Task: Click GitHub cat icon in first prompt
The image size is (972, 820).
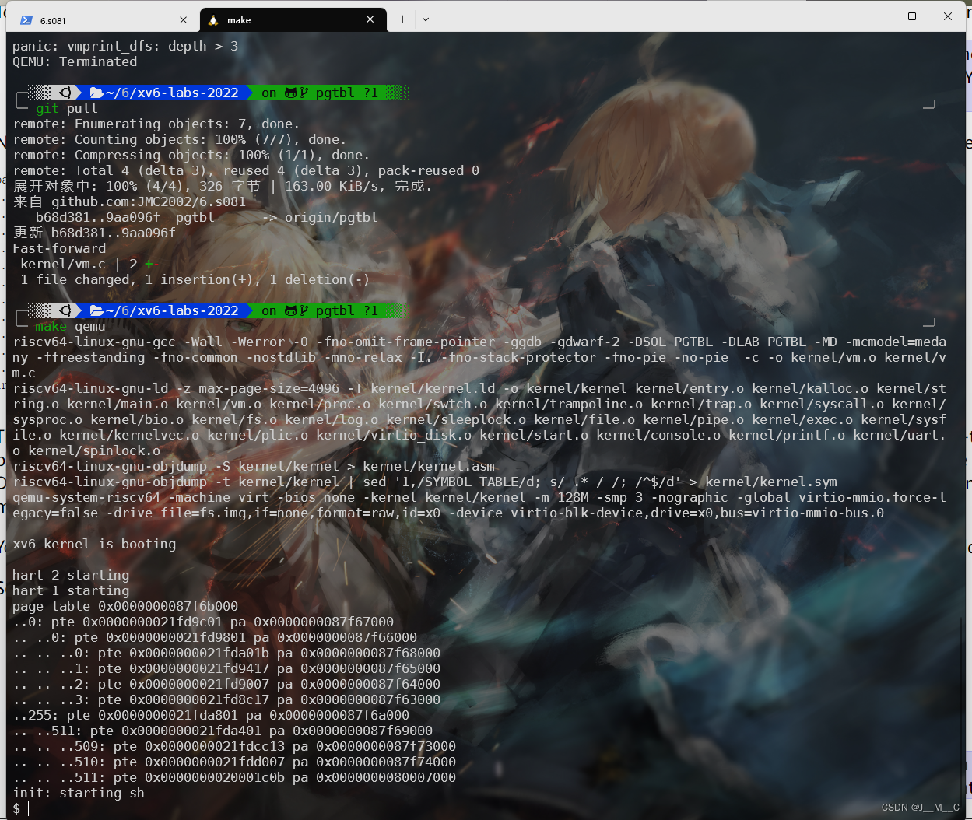Action: pyautogui.click(x=291, y=93)
